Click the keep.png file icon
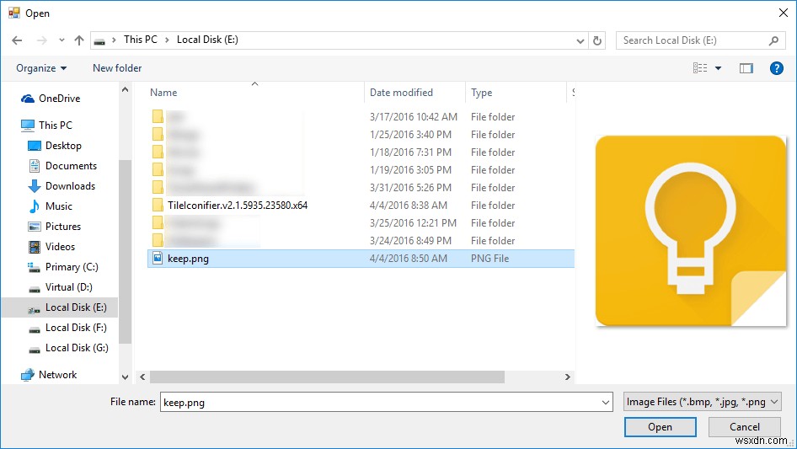Screen dimensions: 797x449 [158, 259]
